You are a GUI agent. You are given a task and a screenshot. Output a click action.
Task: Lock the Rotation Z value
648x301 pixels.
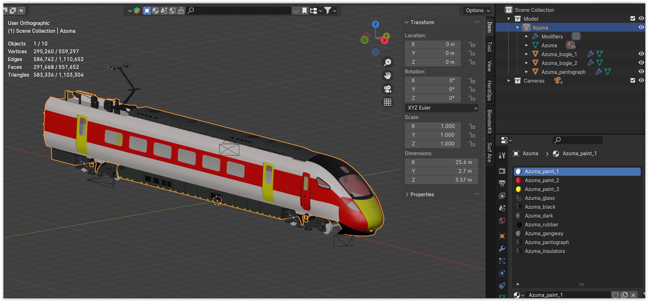(x=472, y=98)
